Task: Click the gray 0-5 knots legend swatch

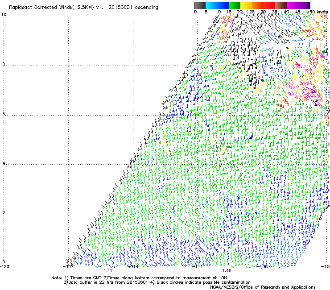Action: (200, 5)
